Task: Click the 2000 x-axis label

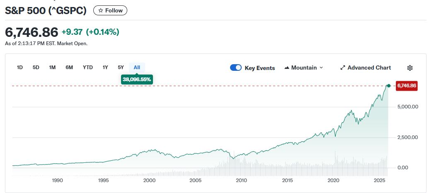Action: click(x=150, y=181)
